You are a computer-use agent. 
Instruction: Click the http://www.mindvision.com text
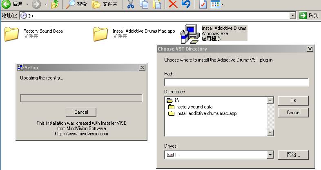click(81, 134)
